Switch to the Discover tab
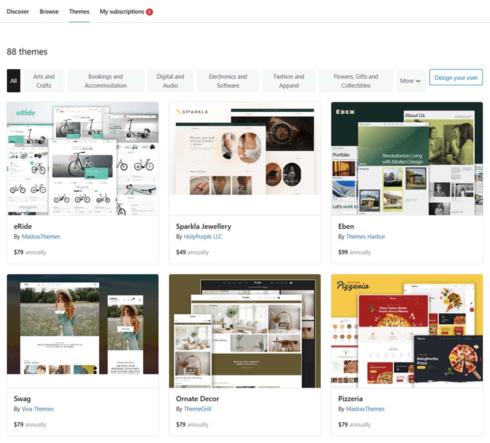Screen dimensions: 490x443 point(18,12)
